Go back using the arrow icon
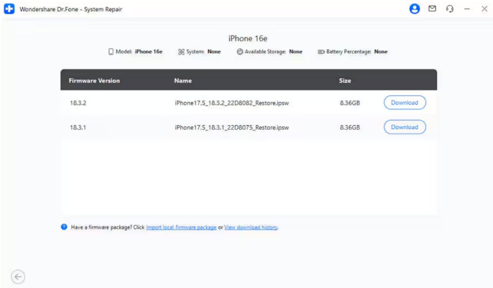This screenshot has height=288, width=493. pyautogui.click(x=18, y=277)
